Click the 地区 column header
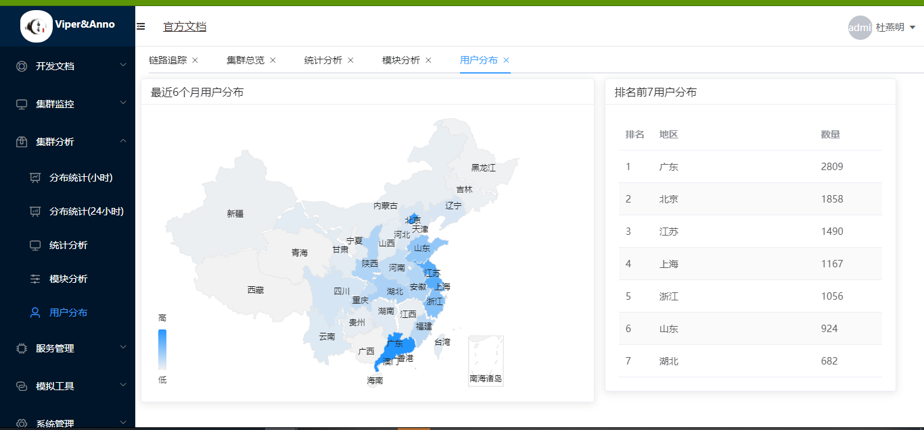Viewport: 924px width, 430px height. pyautogui.click(x=669, y=134)
